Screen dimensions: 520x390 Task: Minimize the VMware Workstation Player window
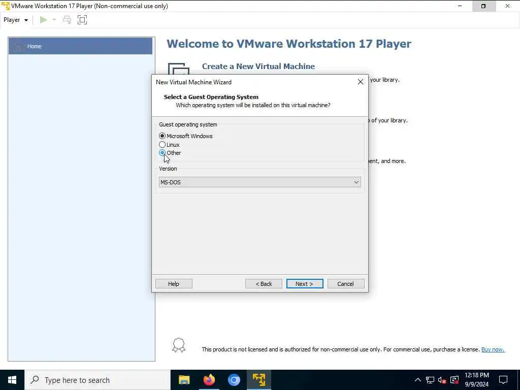click(x=460, y=6)
